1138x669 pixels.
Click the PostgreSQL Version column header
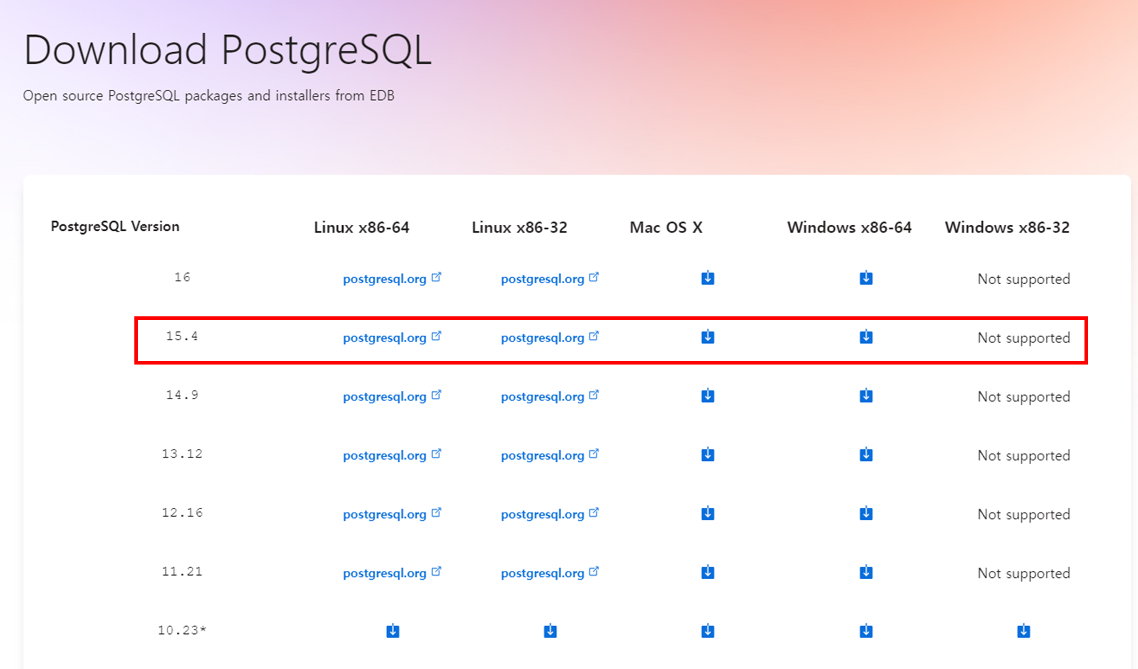click(x=115, y=227)
